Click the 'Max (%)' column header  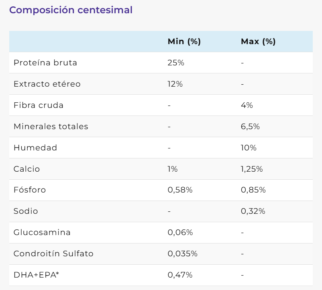click(x=258, y=42)
